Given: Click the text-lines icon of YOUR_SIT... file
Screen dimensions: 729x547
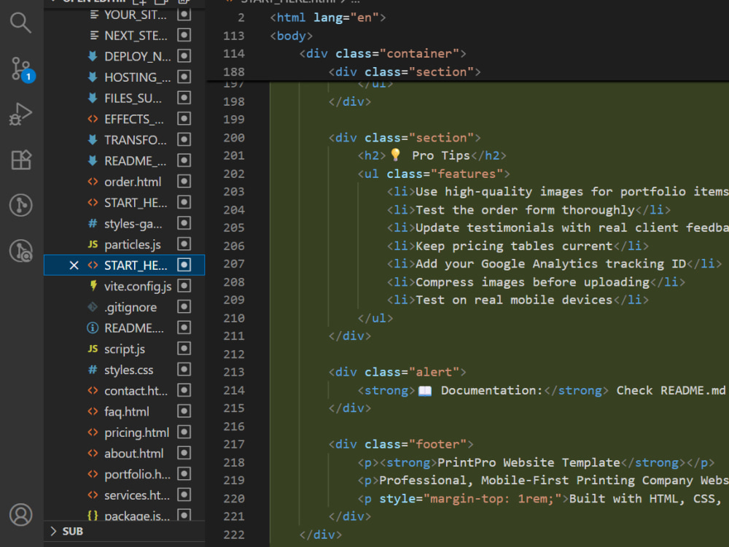Looking at the screenshot, I should tap(93, 15).
